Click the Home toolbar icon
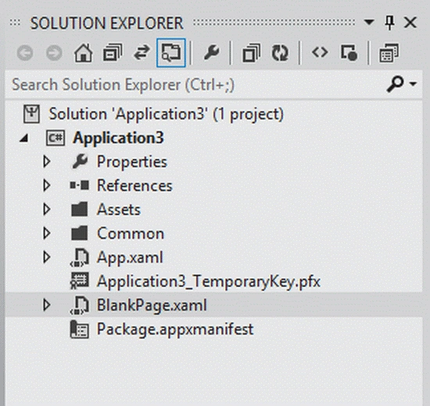430x406 pixels. click(x=84, y=53)
